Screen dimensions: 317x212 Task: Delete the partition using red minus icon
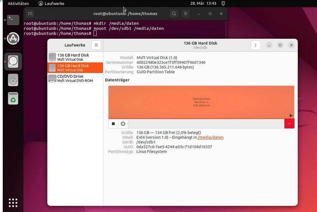[x=289, y=123]
